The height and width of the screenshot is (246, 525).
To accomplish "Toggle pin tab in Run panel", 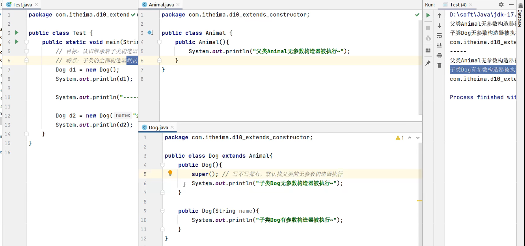I will click(x=428, y=63).
